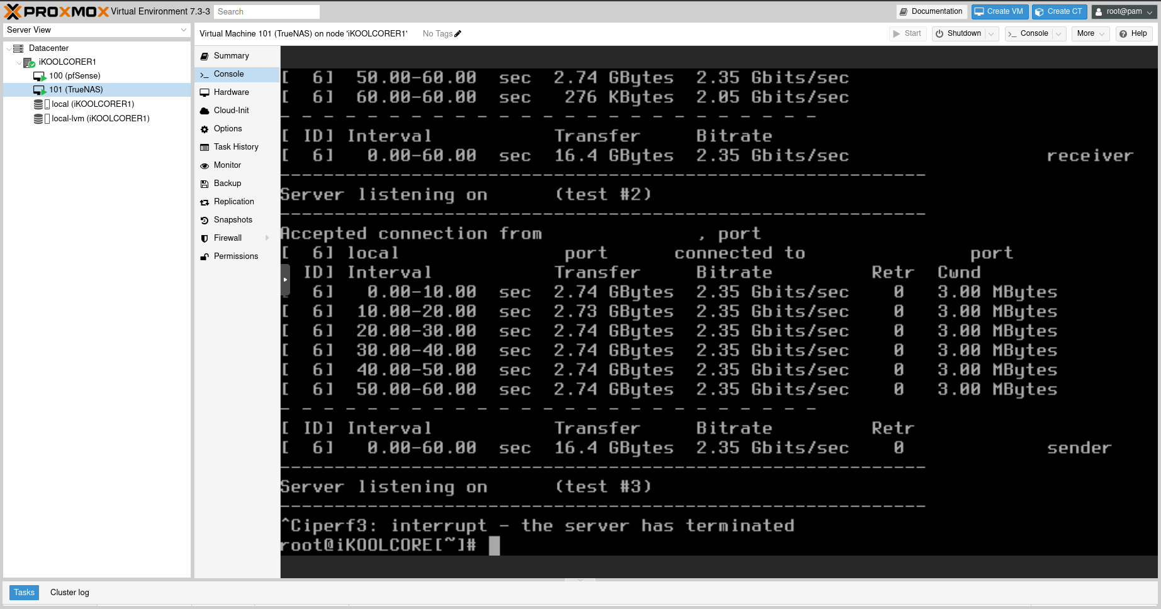Click the Hardware monitor icon
Viewport: 1161px width, 609px height.
[x=205, y=92]
